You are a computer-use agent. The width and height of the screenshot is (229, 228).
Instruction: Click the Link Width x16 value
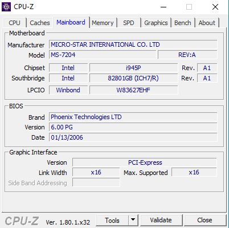click(96, 172)
